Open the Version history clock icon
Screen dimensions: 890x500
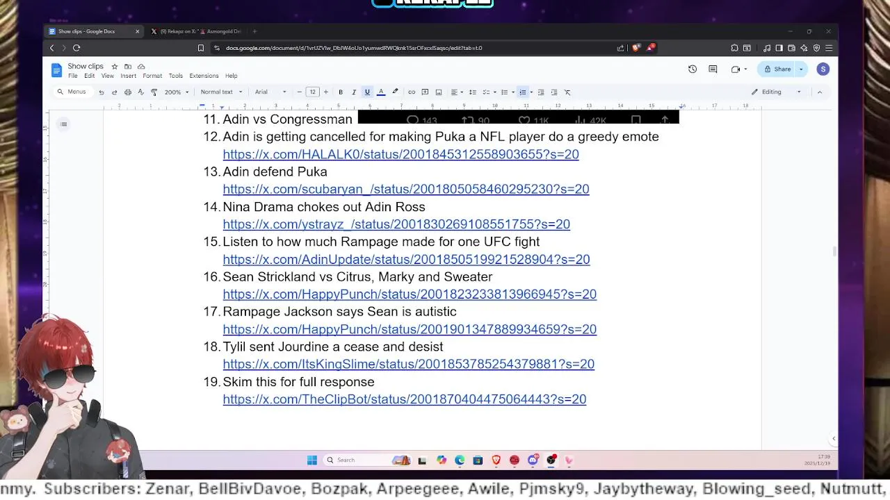[693, 69]
